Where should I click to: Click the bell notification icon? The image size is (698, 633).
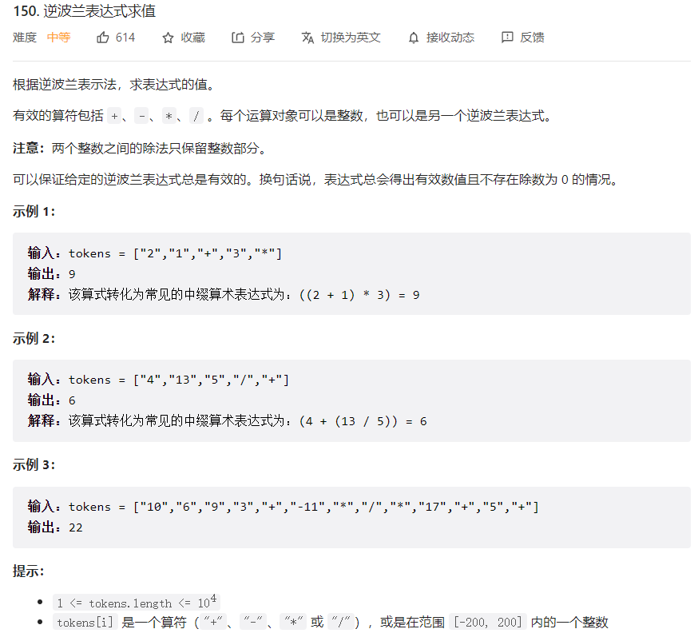coord(414,38)
